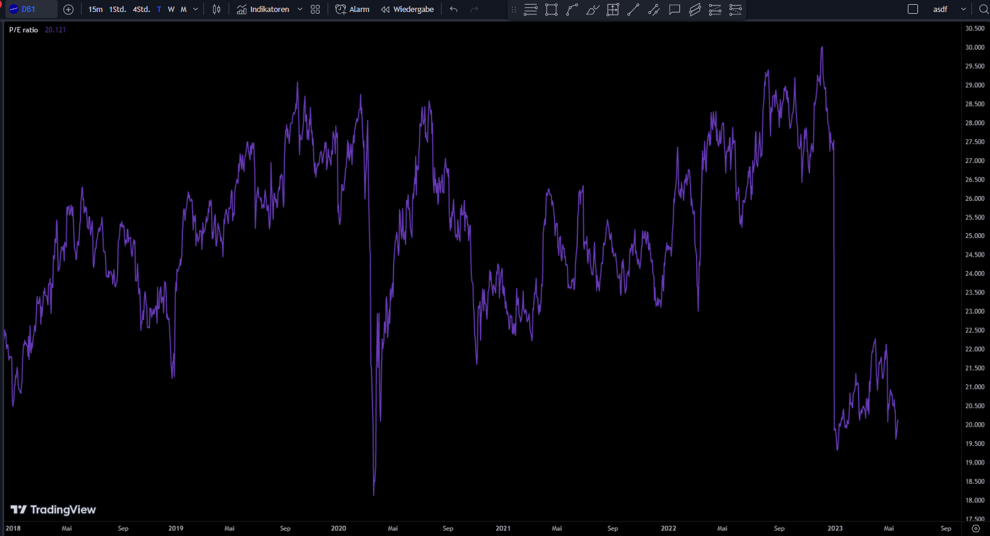This screenshot has width=990, height=536.
Task: Select the parallel channel tool
Action: [695, 10]
